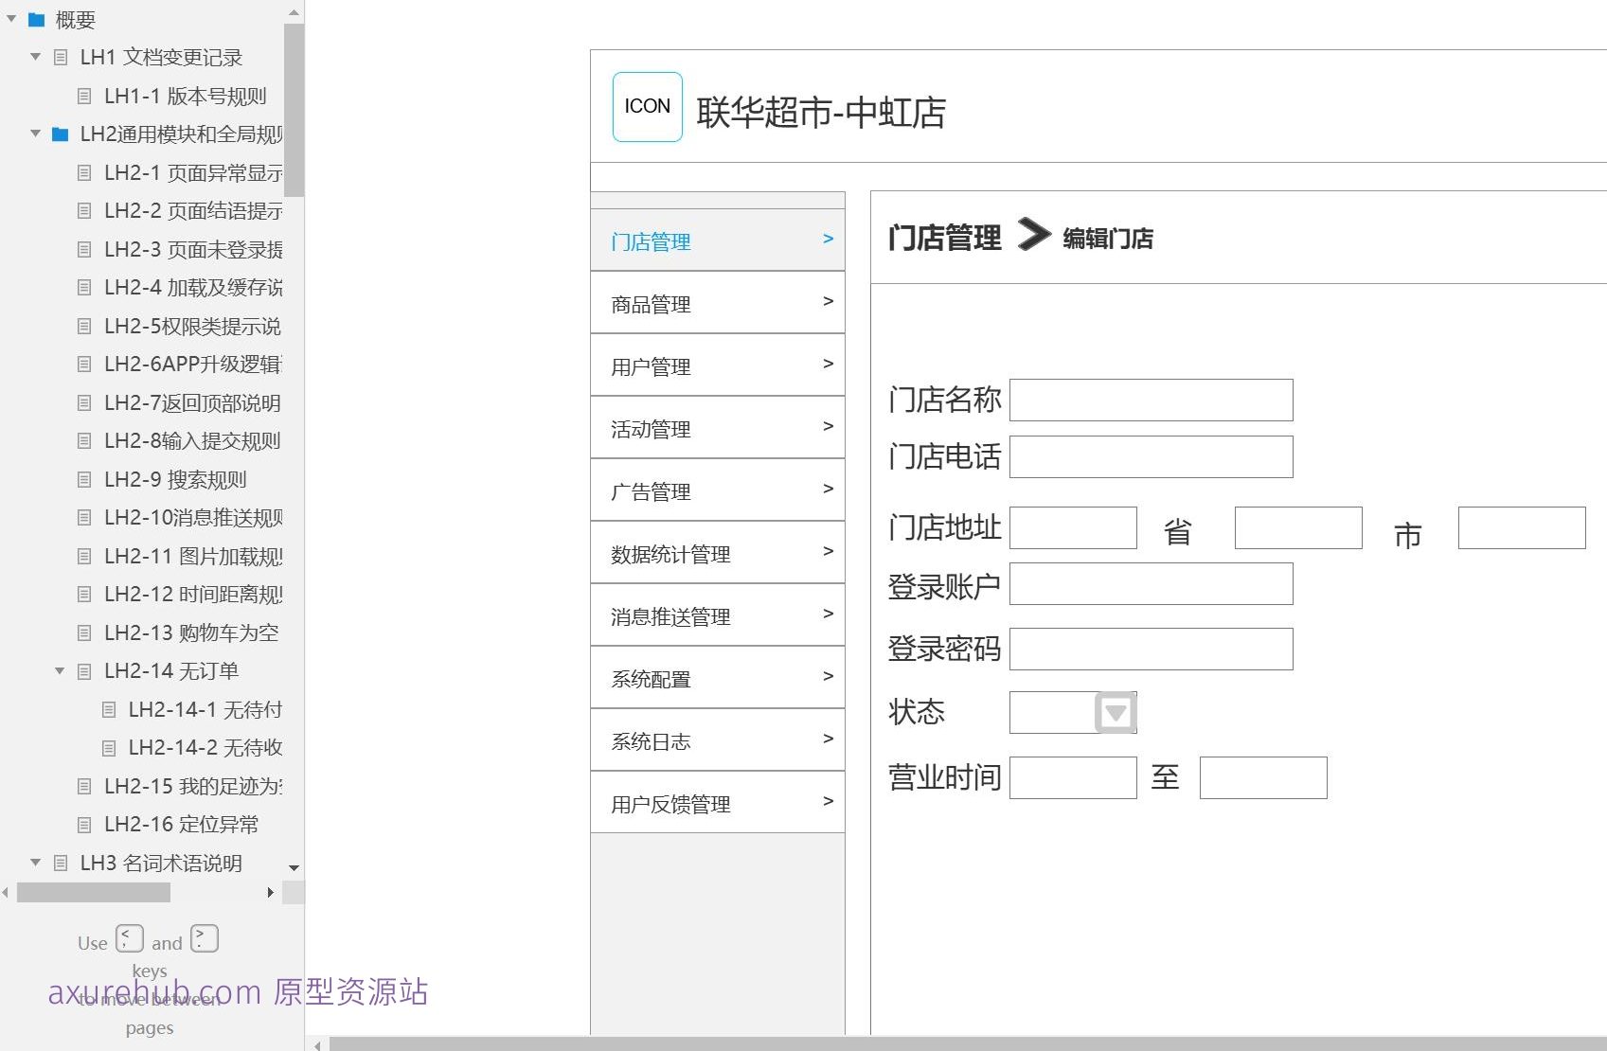Select the 数据统计管理 menu item

coord(718,553)
